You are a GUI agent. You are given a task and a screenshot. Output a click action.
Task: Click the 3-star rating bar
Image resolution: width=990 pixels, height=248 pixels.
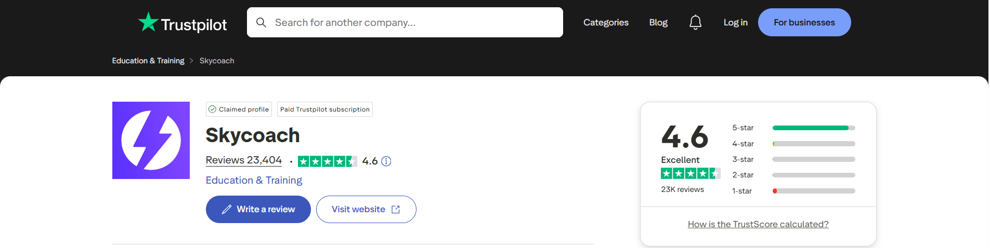(813, 159)
